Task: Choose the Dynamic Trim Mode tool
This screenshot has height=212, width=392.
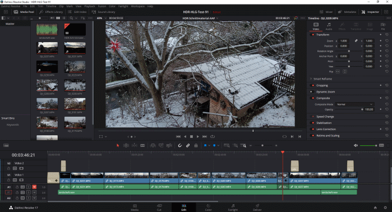Action: (x=135, y=145)
